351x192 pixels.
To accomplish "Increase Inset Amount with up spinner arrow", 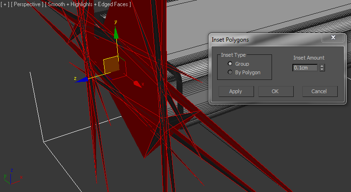I will point(322,66).
